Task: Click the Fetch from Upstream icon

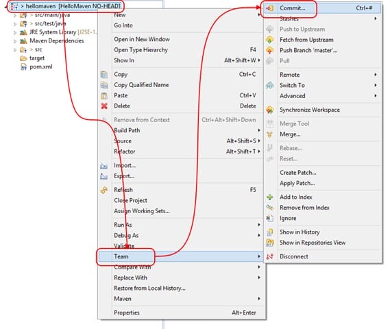Action: click(x=269, y=40)
